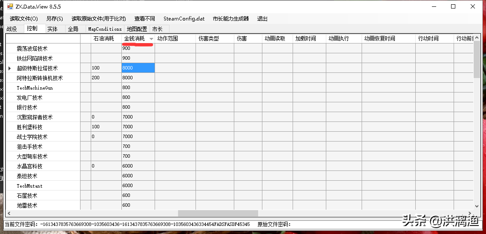Select the 超级特斯拉塔技术 row header
The height and width of the screenshot is (234, 486).
[x=43, y=68]
